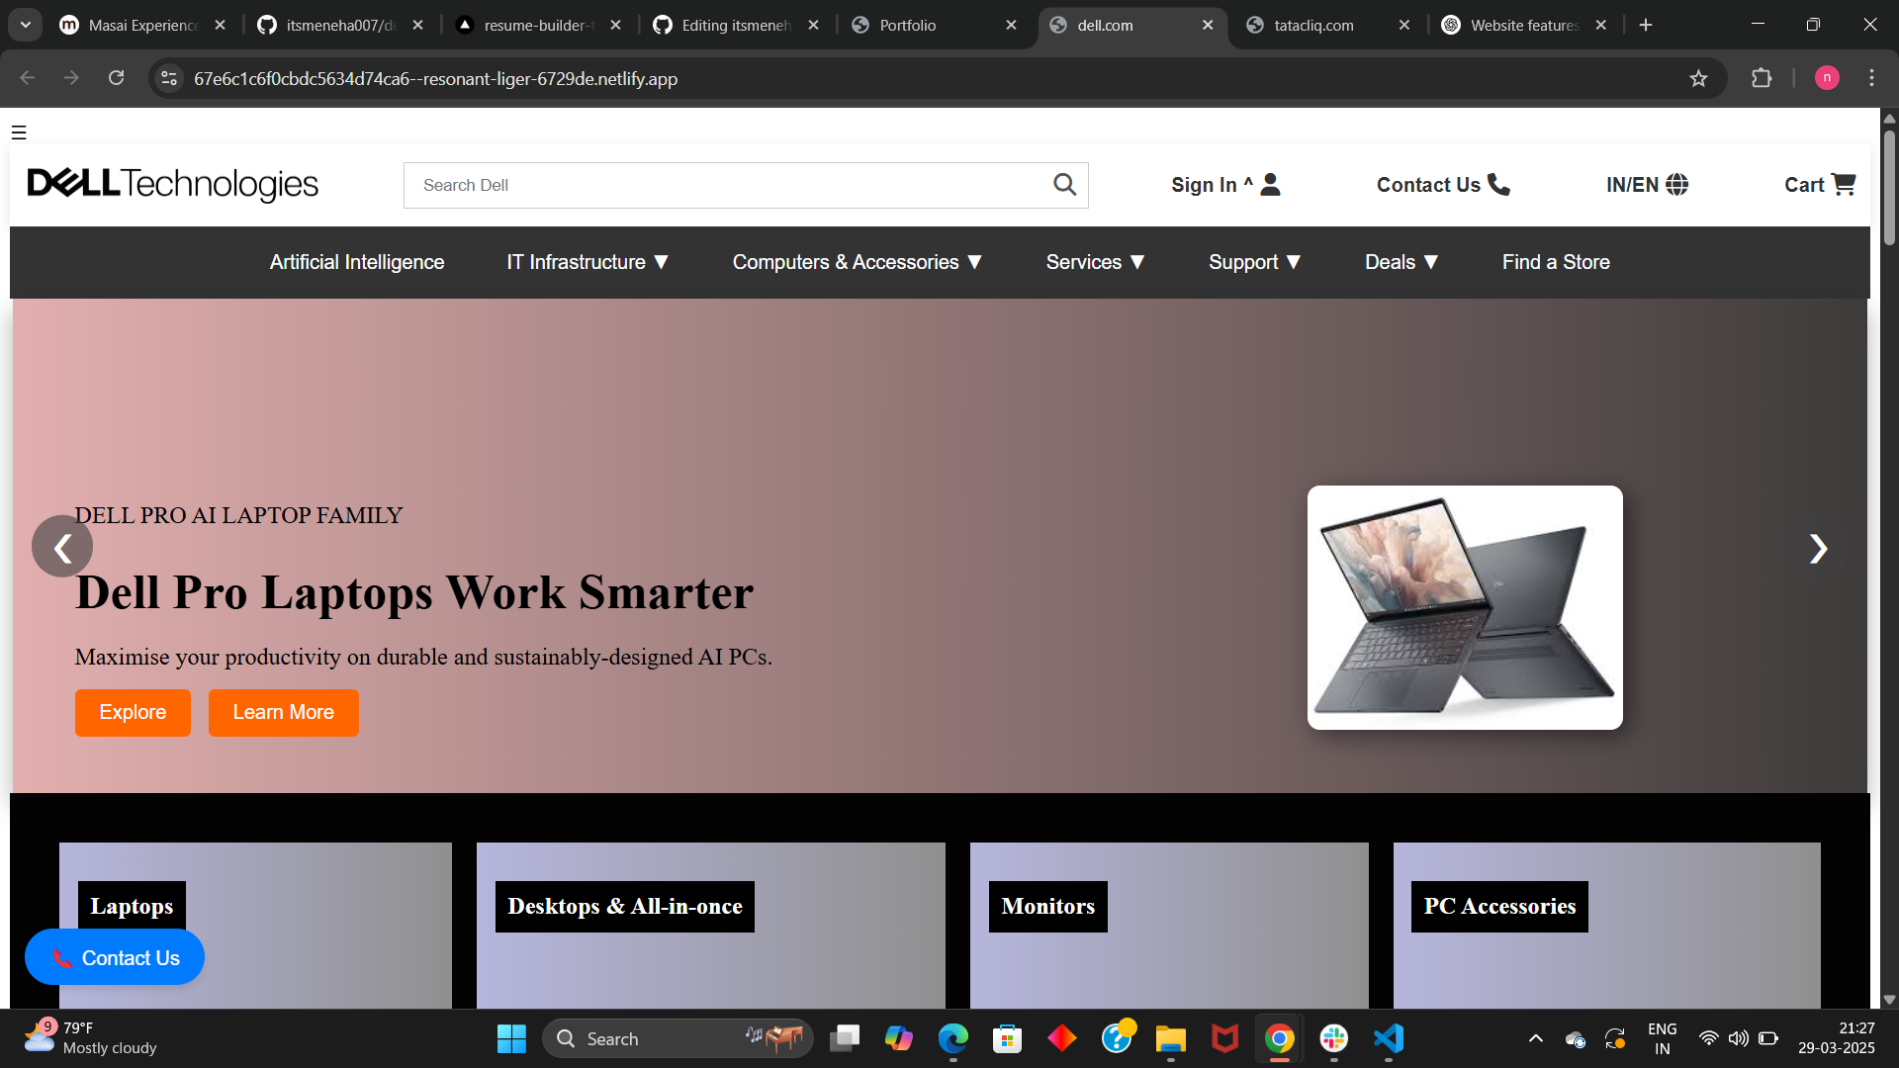Bookmark this page with the star icon

coord(1698,78)
